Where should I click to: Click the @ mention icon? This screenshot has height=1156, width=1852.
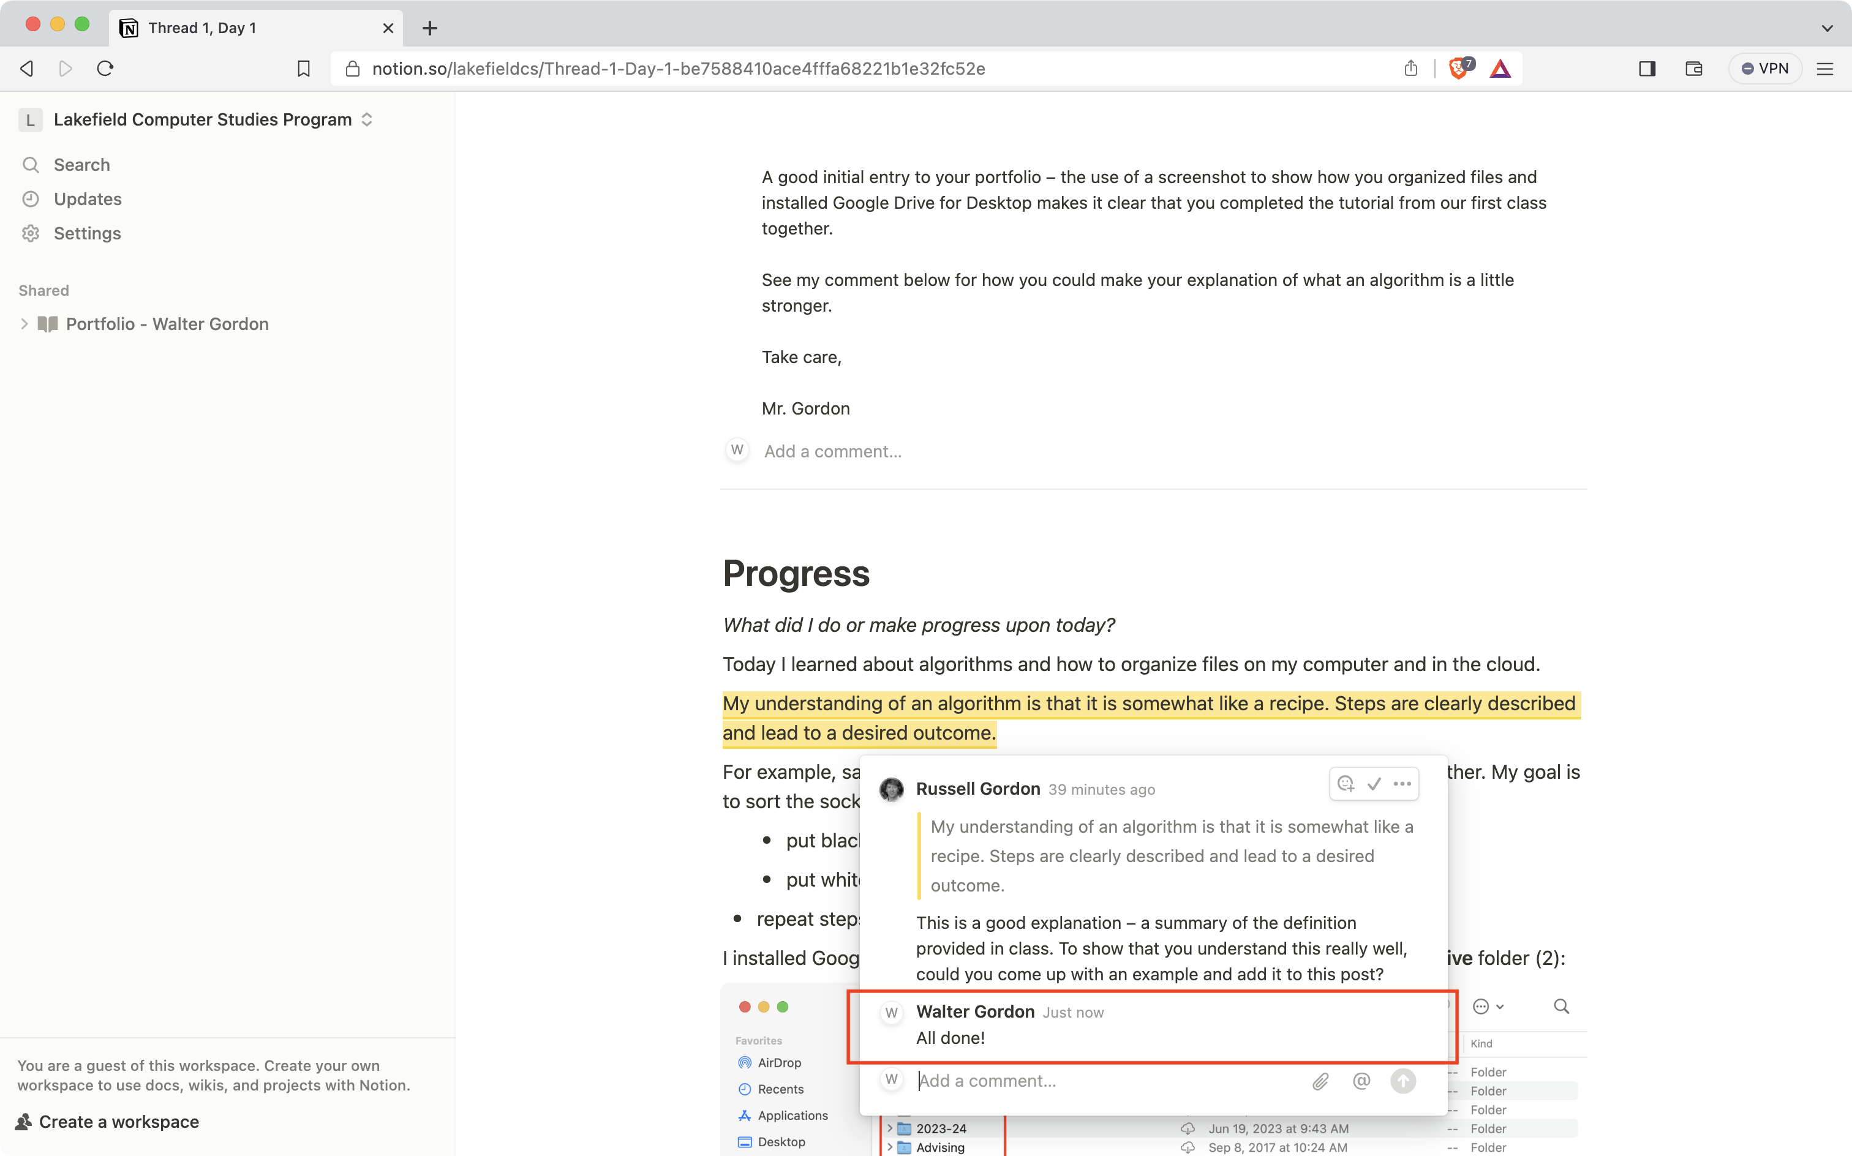click(x=1361, y=1081)
